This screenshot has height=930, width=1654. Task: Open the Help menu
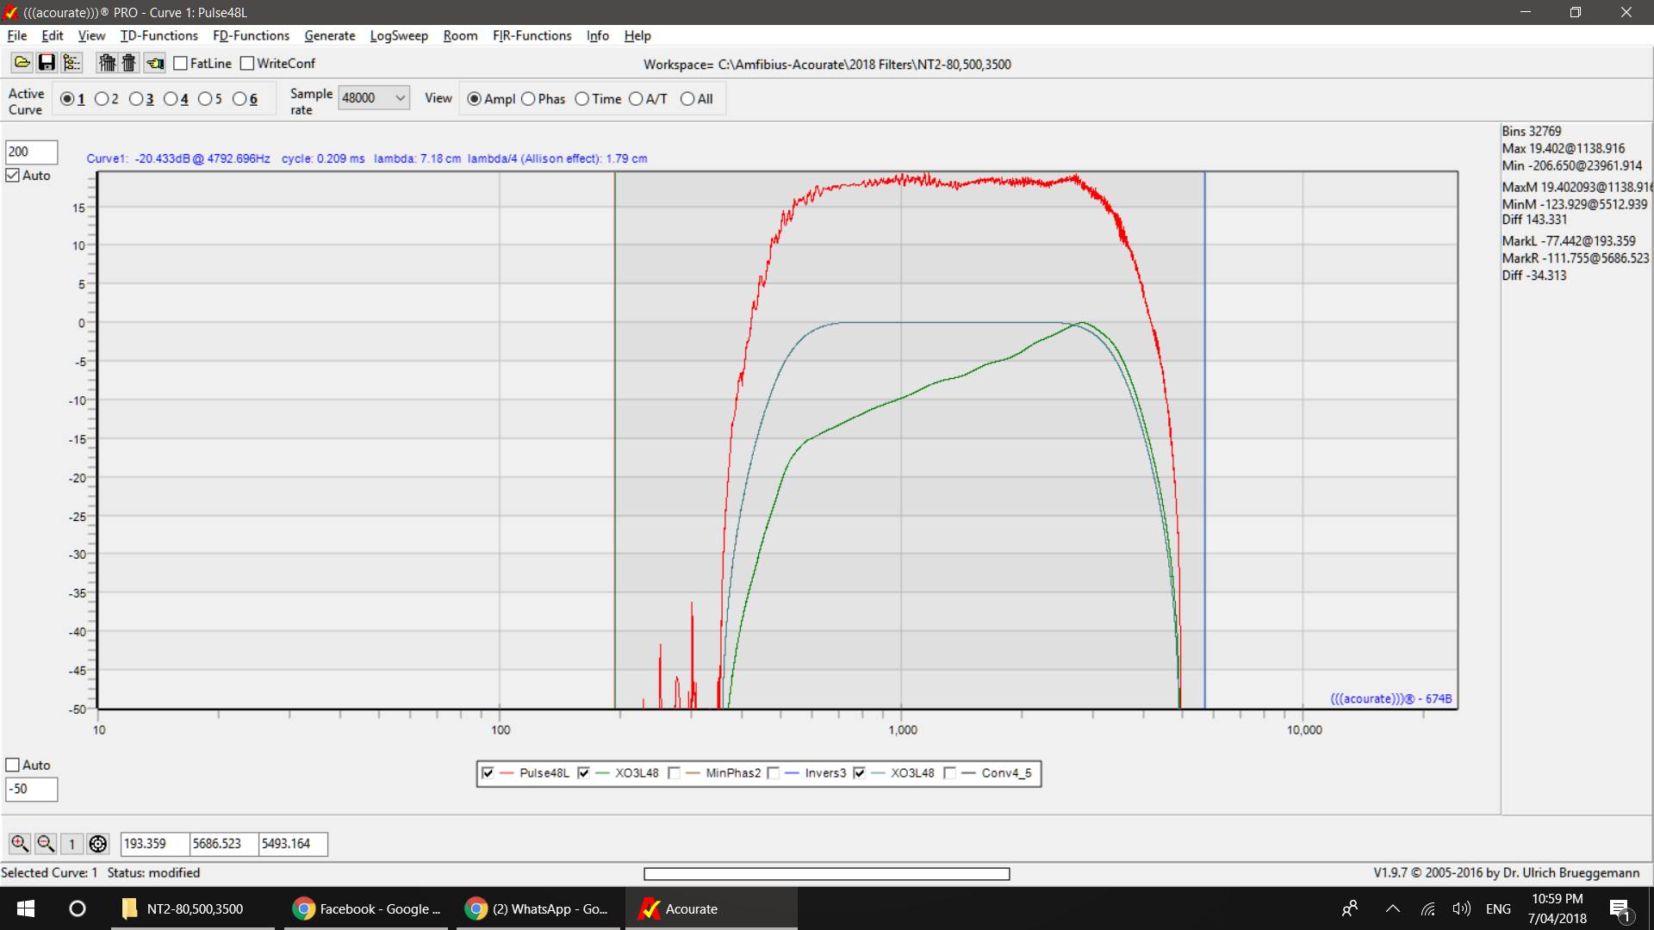point(637,35)
